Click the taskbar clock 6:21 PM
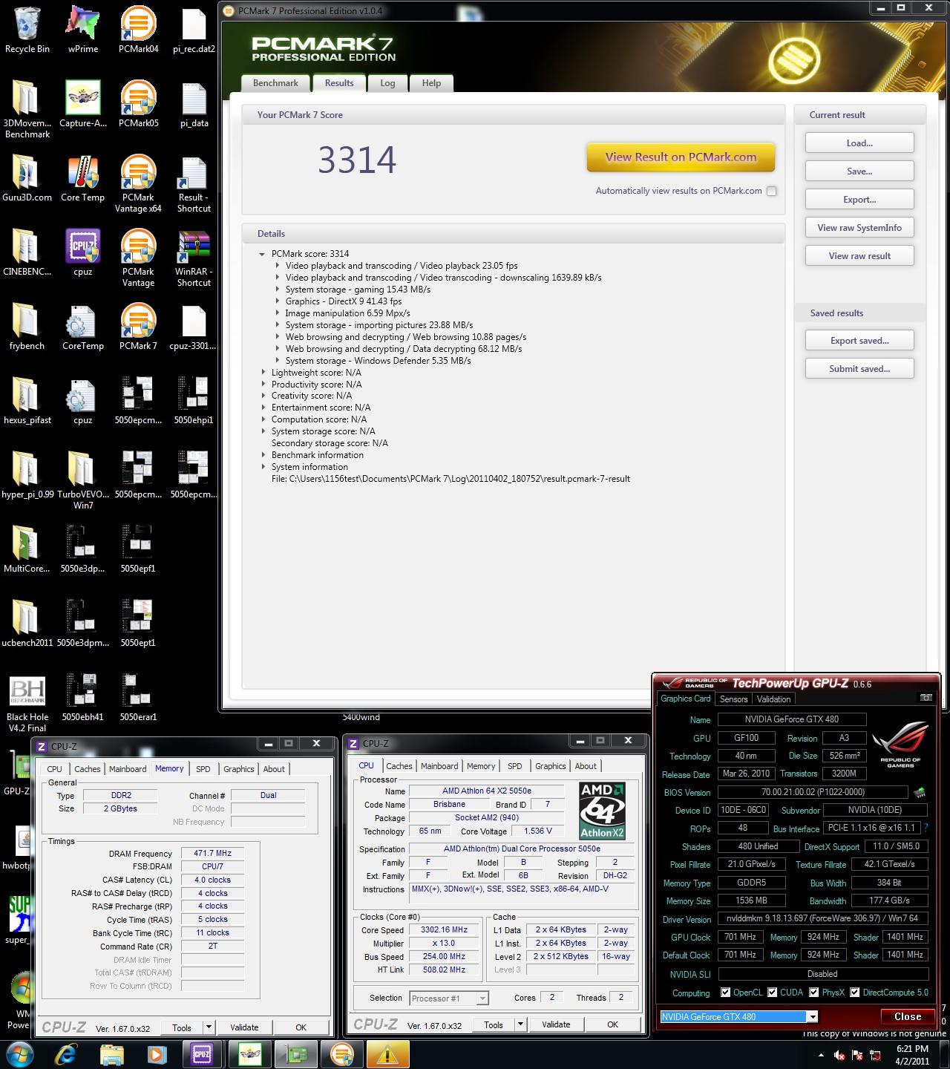 (x=912, y=1049)
